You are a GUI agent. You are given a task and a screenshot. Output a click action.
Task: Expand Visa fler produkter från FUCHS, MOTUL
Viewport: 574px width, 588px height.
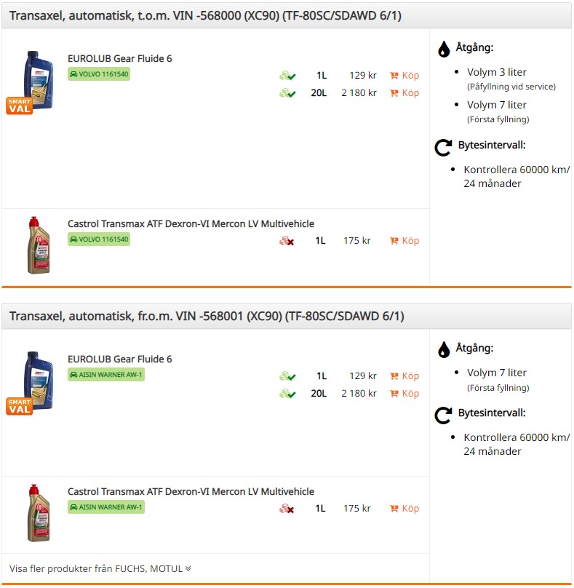[100, 569]
